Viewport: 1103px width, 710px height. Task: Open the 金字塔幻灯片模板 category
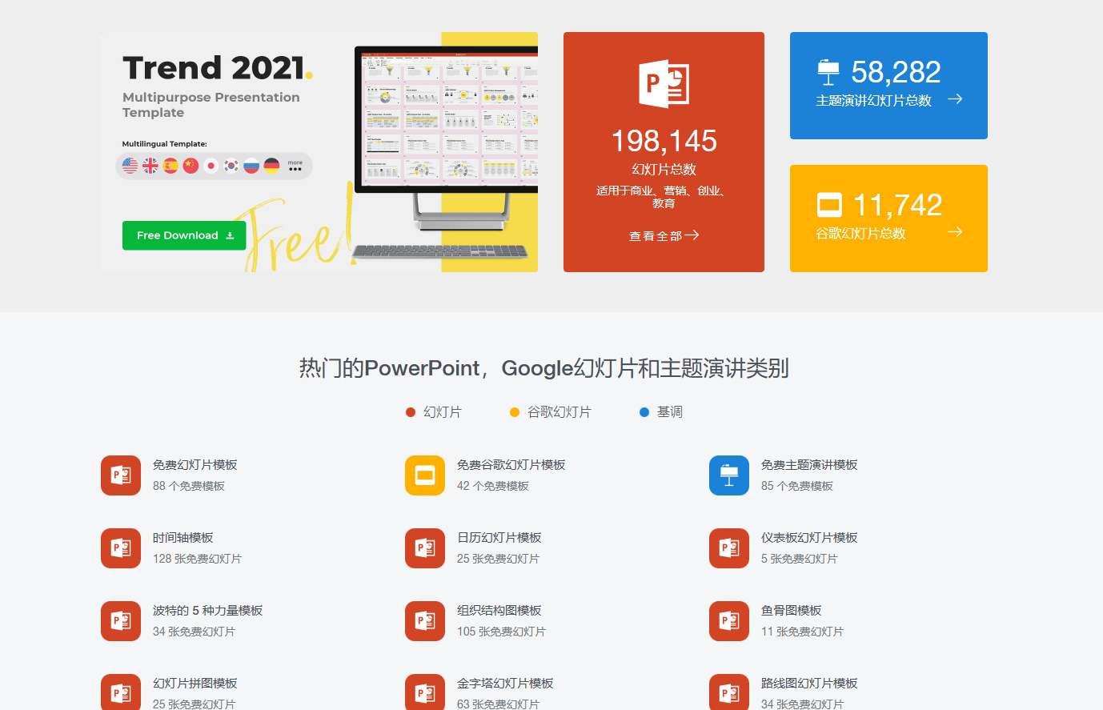(x=505, y=684)
